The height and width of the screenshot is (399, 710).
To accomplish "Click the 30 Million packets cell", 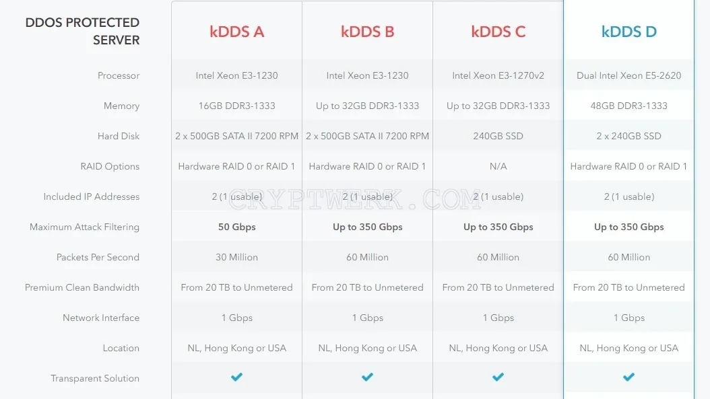I will click(237, 258).
